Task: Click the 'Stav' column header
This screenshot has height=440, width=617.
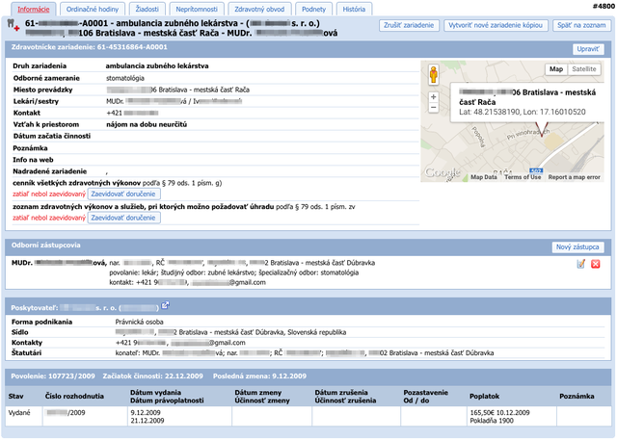Action: (x=15, y=396)
